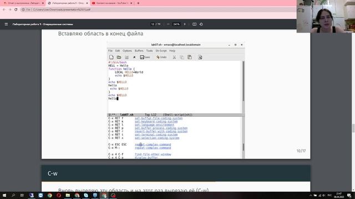Click the Emacs new file icon
The image size is (355, 199).
point(111,57)
